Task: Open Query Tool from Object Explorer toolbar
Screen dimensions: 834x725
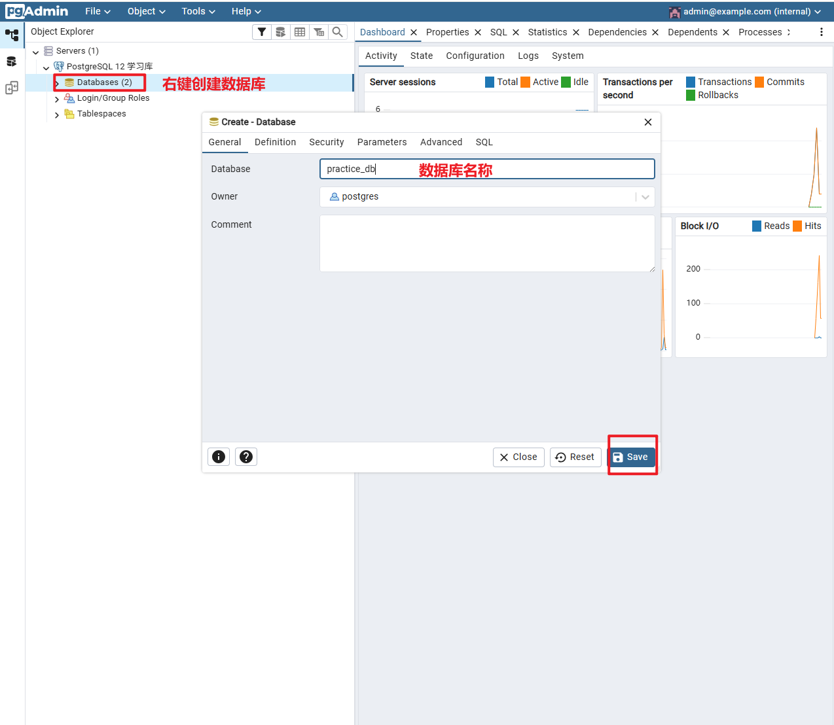Action: pos(281,32)
